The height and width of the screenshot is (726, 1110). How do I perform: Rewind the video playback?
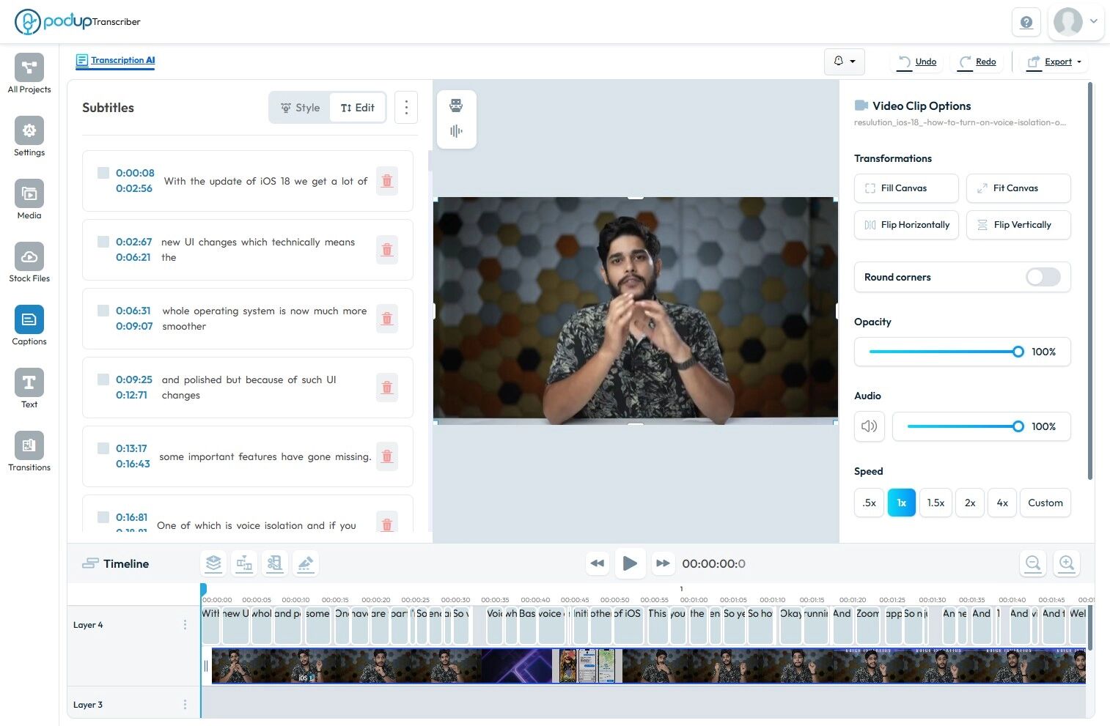pyautogui.click(x=598, y=563)
